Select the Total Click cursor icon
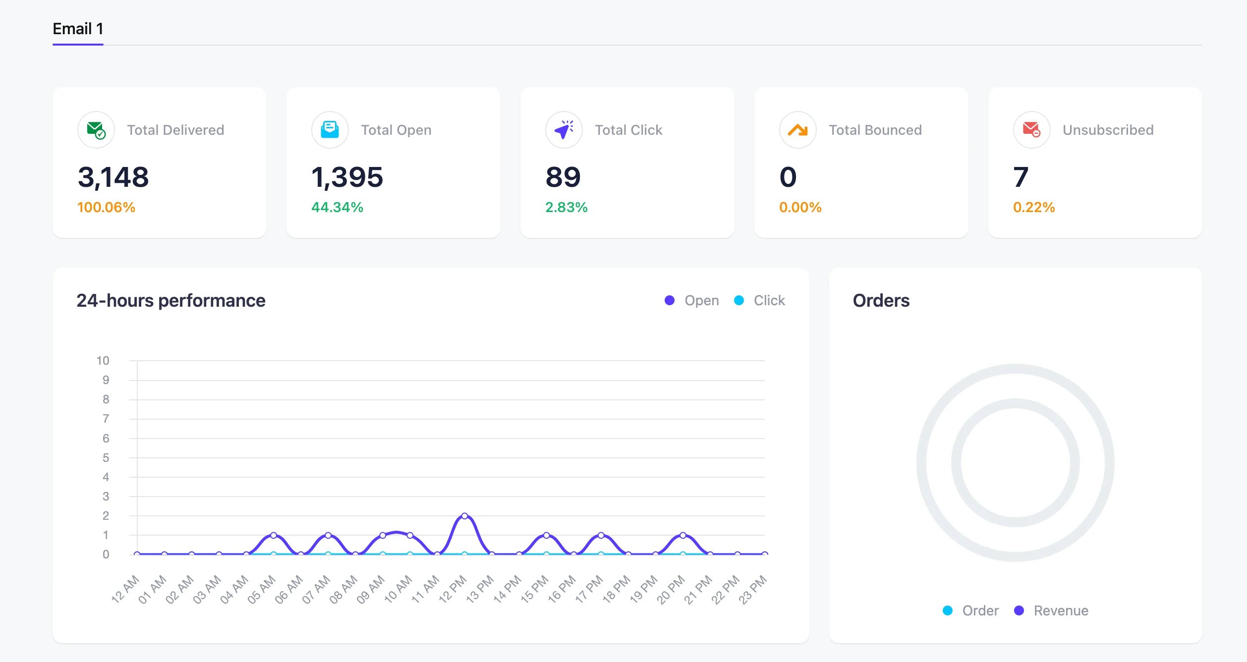1247x662 pixels. [x=563, y=130]
